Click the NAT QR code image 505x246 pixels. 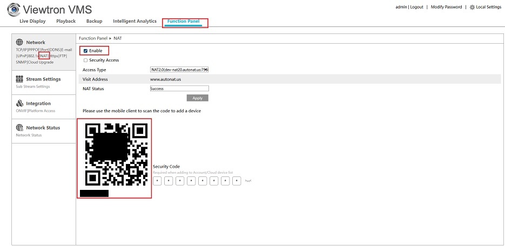[x=117, y=155]
